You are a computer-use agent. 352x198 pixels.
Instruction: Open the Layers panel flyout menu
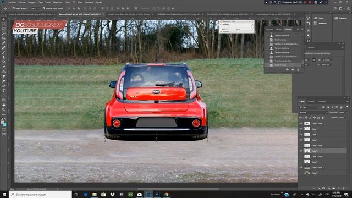pyautogui.click(x=348, y=101)
